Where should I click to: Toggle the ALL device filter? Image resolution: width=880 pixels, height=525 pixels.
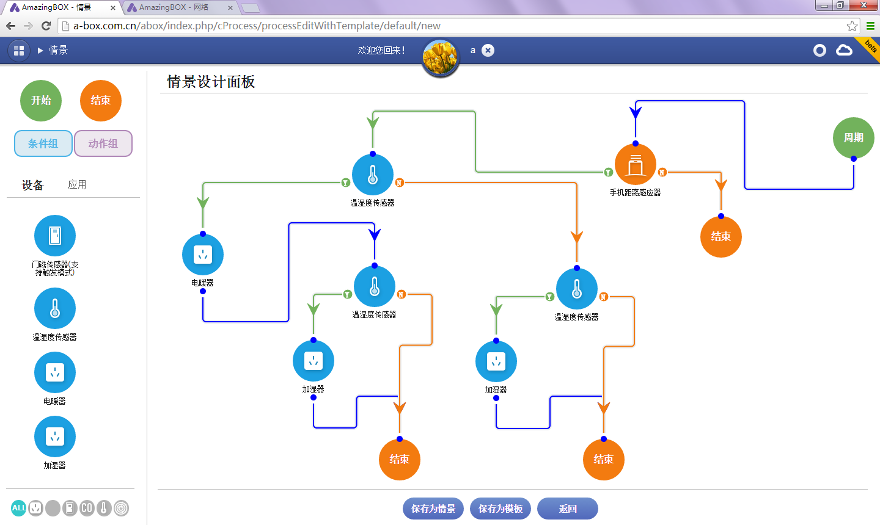click(x=19, y=508)
